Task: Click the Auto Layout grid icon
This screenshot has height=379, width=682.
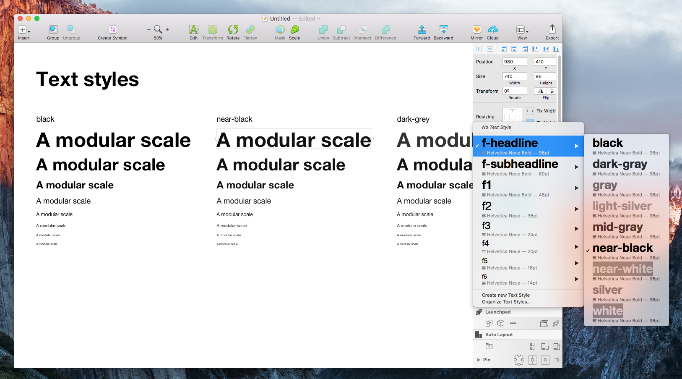Action: 532,346
